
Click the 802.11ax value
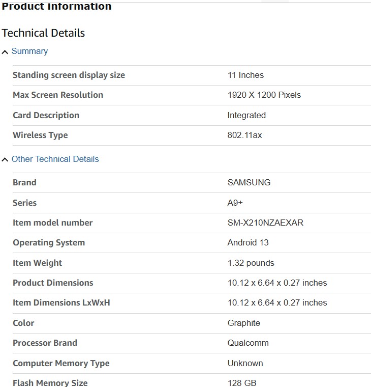[x=244, y=135]
